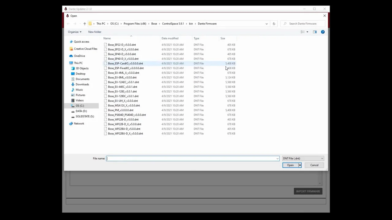Sort by the Type column header
This screenshot has width=392, height=220.
(x=206, y=38)
